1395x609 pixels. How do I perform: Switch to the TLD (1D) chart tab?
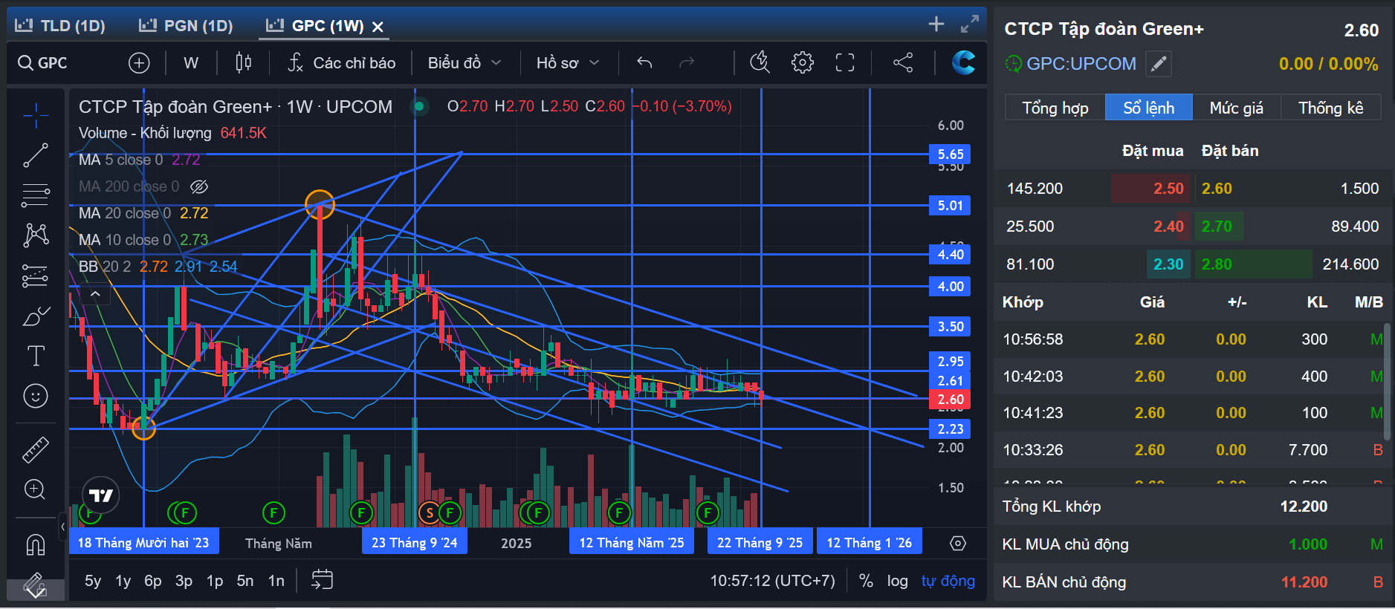point(60,26)
